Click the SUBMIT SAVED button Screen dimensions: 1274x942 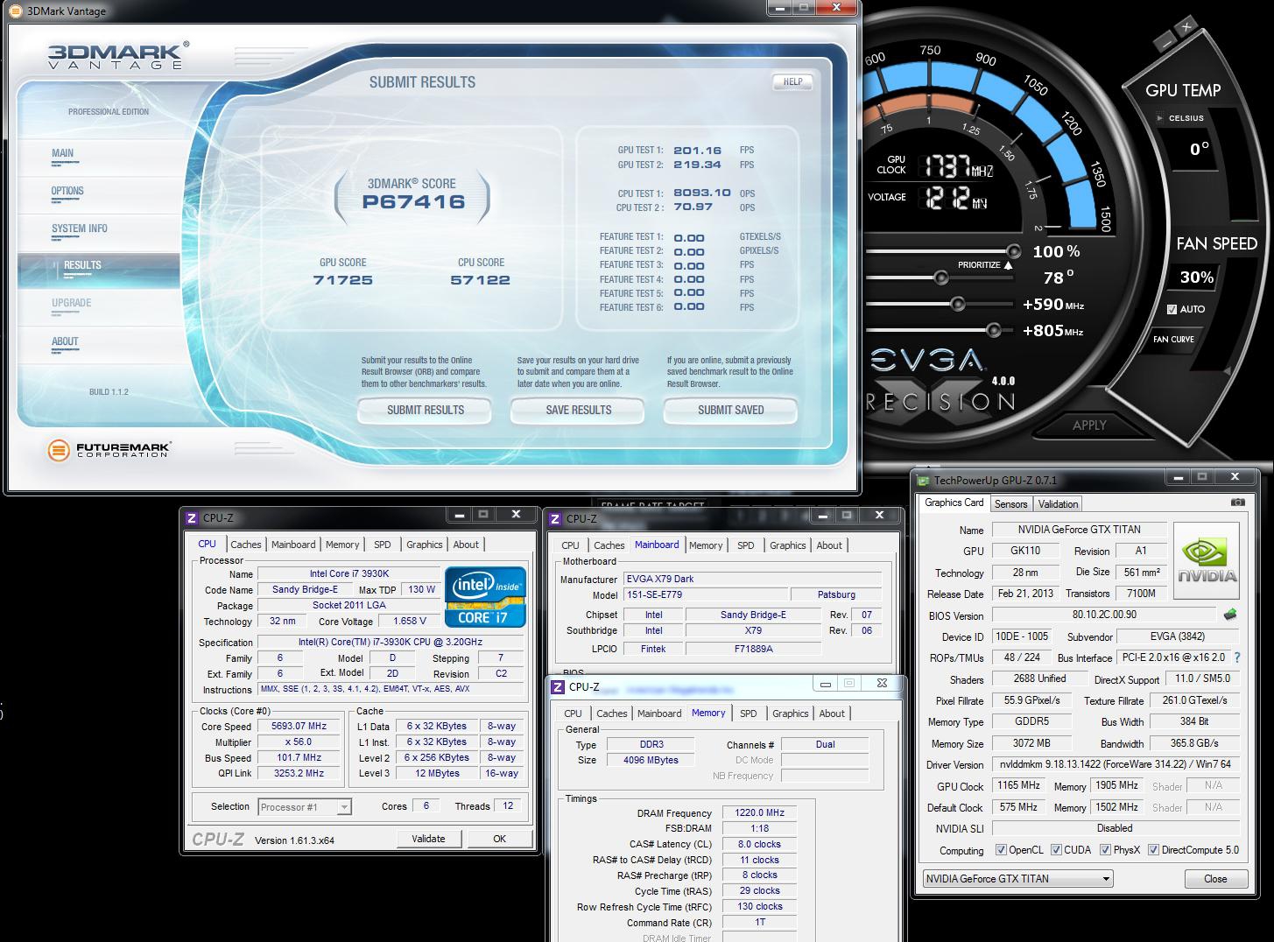(x=730, y=410)
